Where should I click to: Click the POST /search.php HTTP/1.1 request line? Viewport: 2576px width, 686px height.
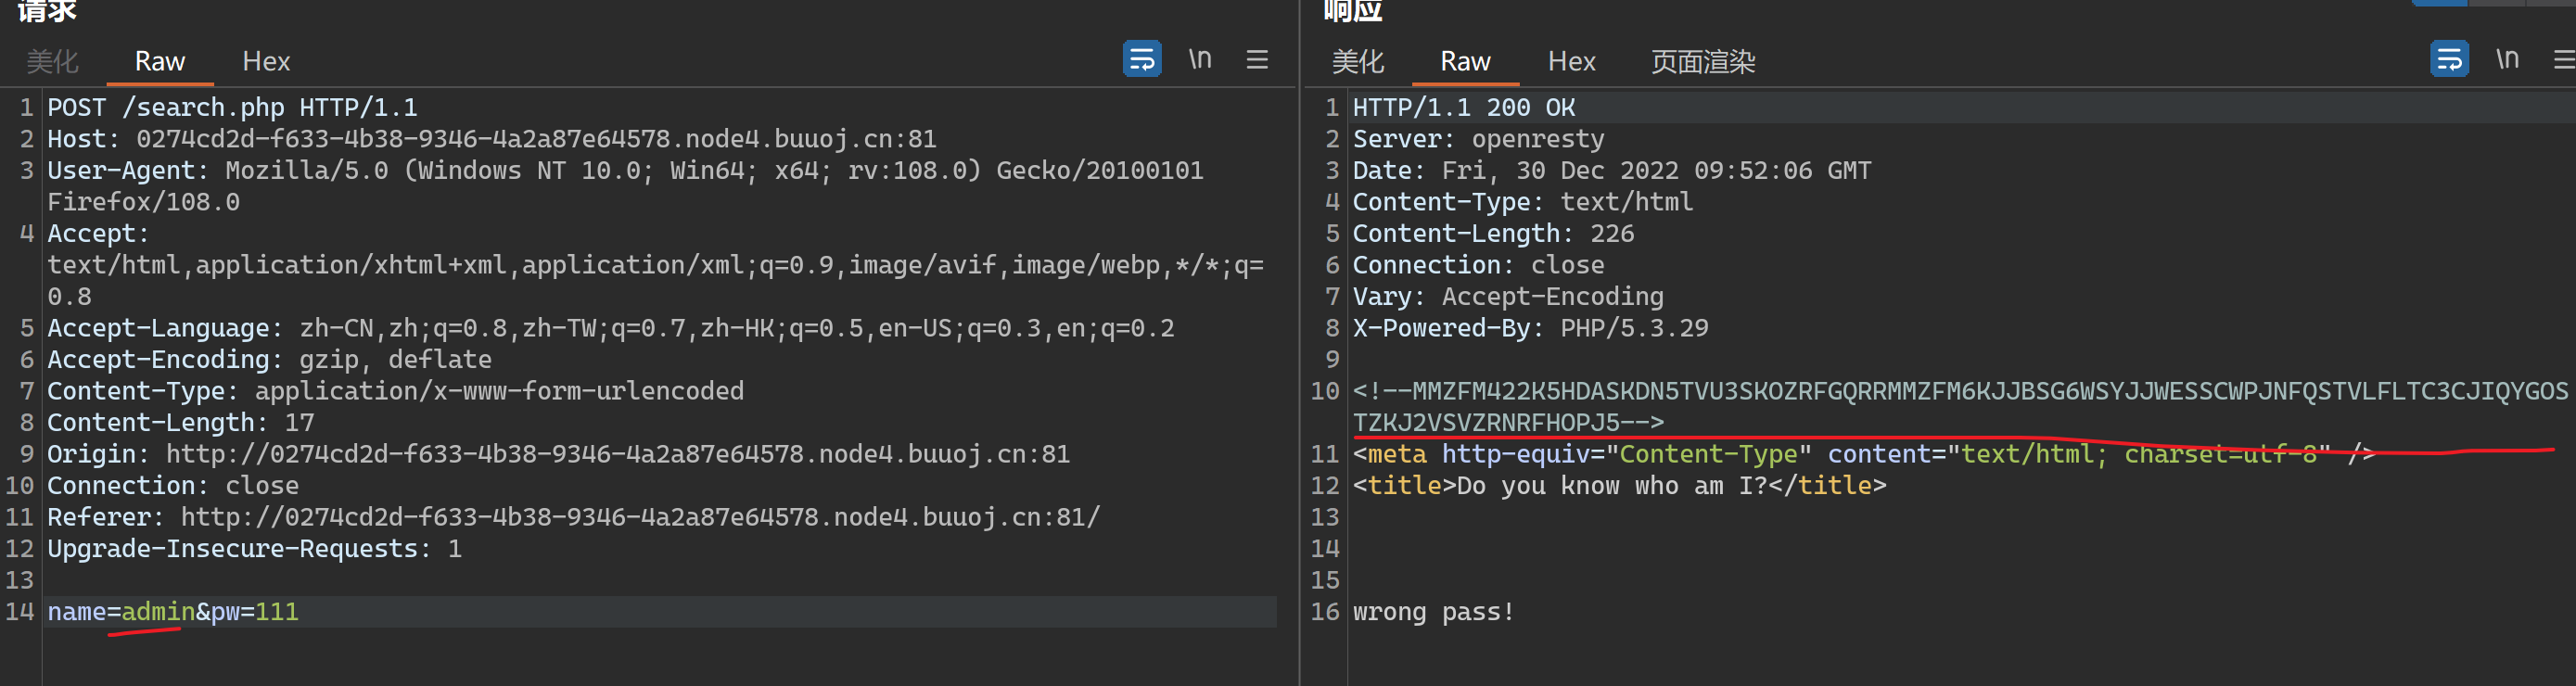[232, 107]
